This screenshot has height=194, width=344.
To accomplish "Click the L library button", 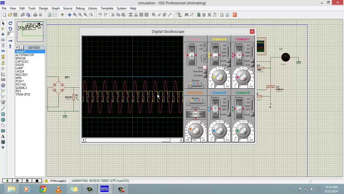I will [21, 48].
